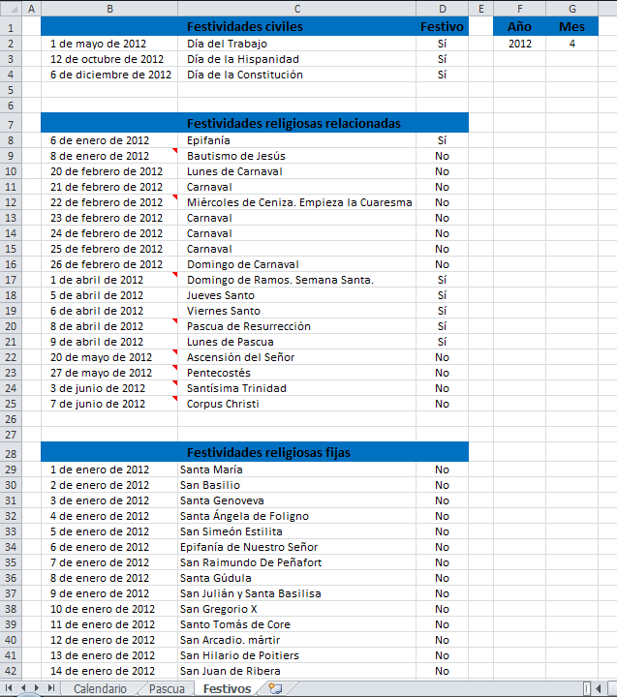Select row 7 header
This screenshot has width=617, height=697.
(x=11, y=124)
